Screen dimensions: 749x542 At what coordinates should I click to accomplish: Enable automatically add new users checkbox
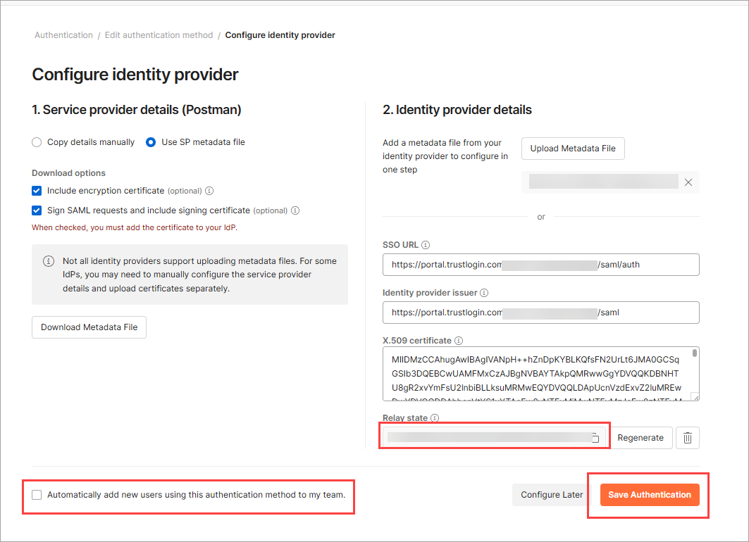[37, 495]
